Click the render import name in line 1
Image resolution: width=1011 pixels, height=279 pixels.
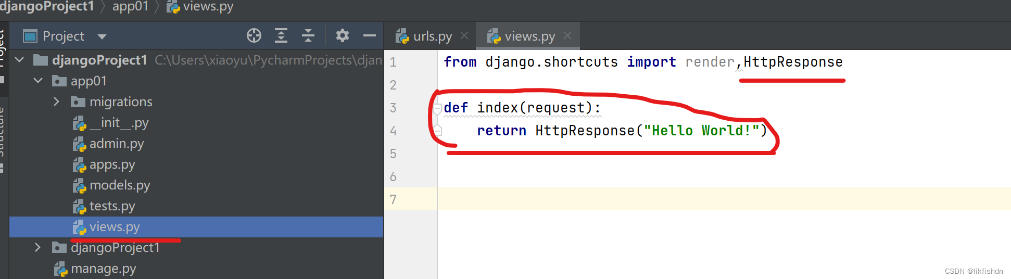(x=710, y=62)
